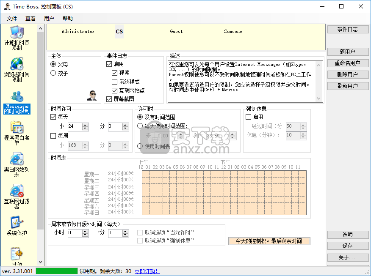Image resolution: width=371 pixels, height=276 pixels.
Task: Enable the 每周 time allowance checkbox
Action: click(53, 136)
